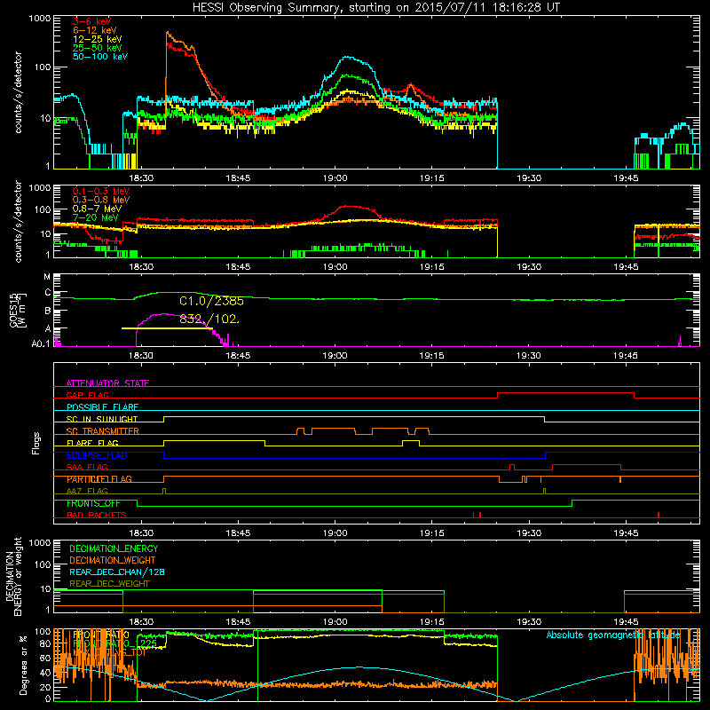Viewport: 710px width, 710px height.
Task: Click the FLARE_FLAG label
Action: click(92, 443)
